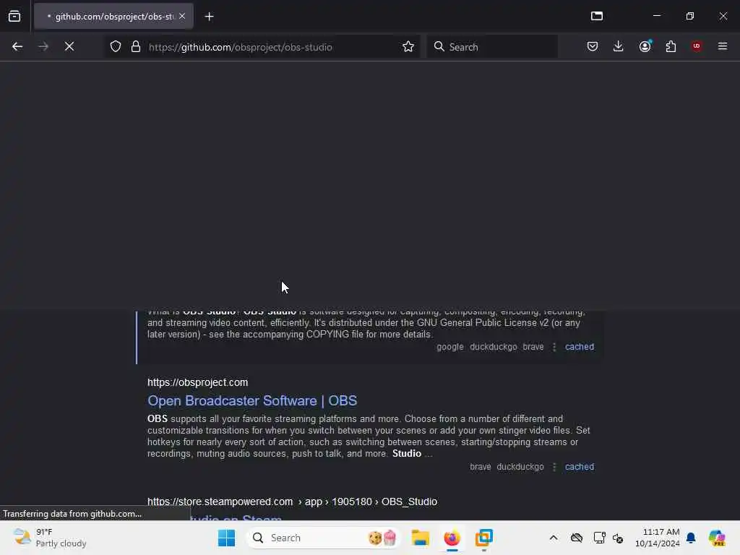Open the uBlock Origin extension icon

click(697, 46)
